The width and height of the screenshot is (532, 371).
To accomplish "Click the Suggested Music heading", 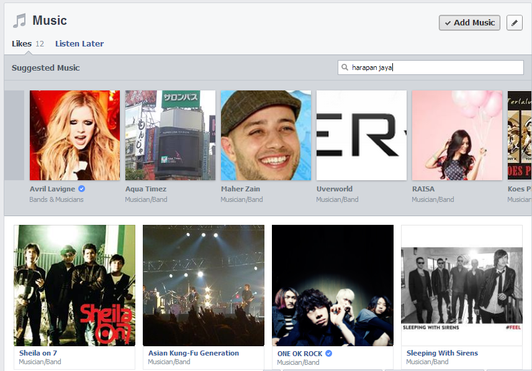I will 46,68.
